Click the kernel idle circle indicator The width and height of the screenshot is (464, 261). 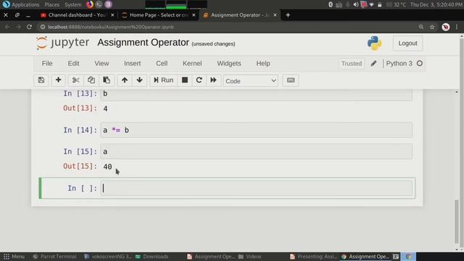pos(420,63)
